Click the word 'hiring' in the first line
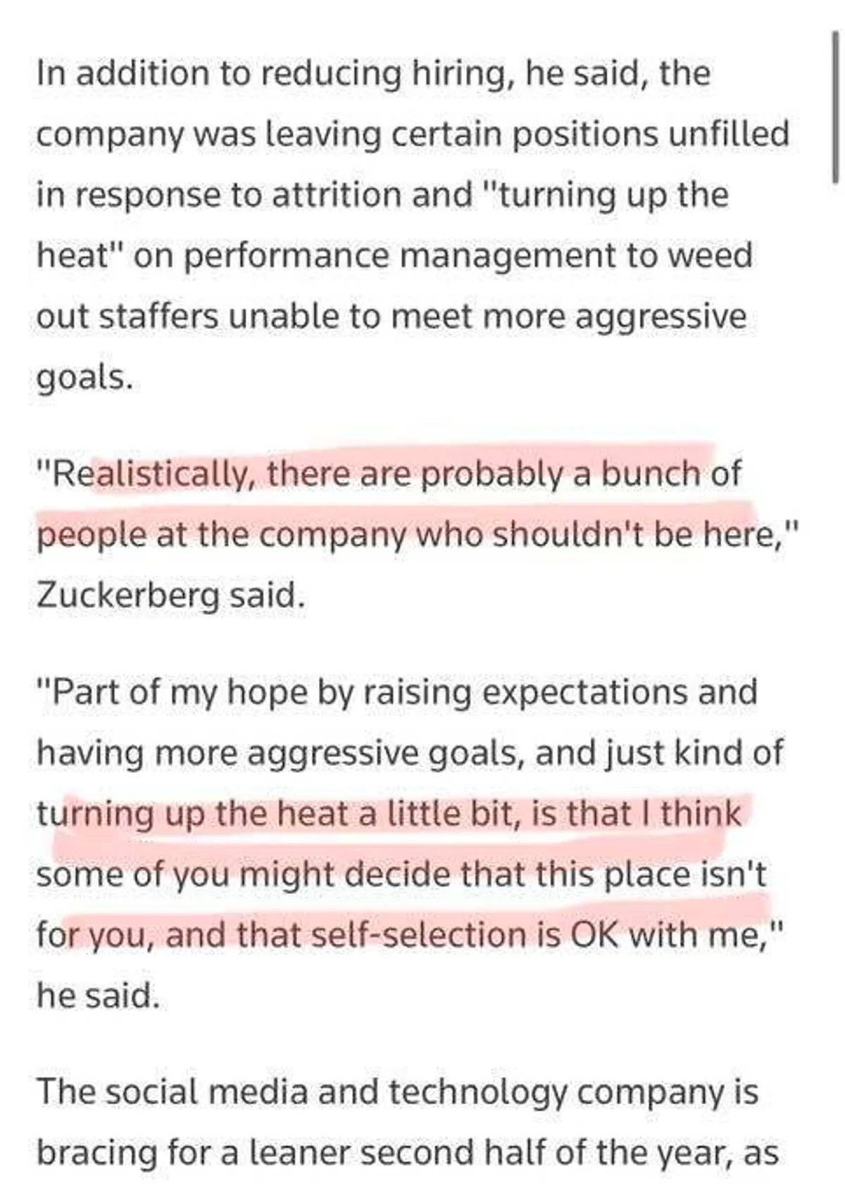845x1193 pixels. point(459,73)
